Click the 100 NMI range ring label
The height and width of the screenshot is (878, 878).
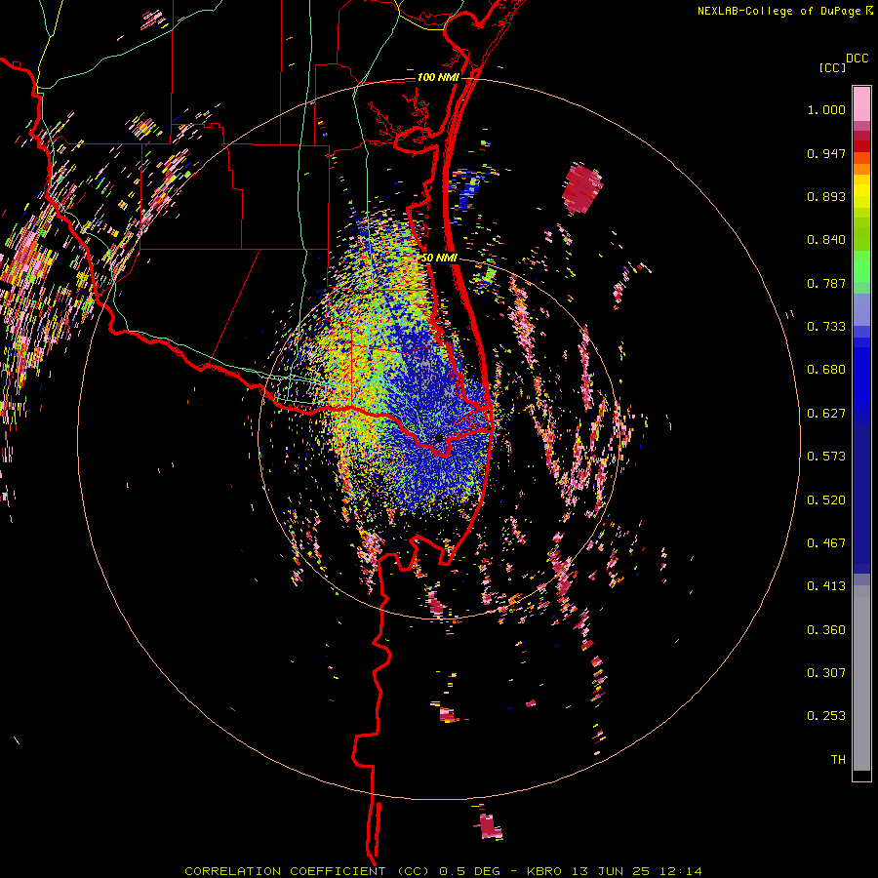(438, 77)
